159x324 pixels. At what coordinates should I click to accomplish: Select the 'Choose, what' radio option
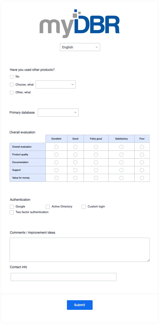tap(12, 84)
